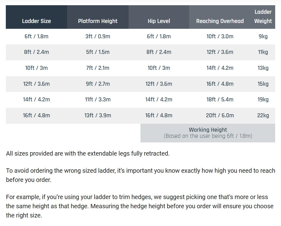Click the 9kg ladder weight cell
This screenshot has width=281, height=226.
coord(263,36)
